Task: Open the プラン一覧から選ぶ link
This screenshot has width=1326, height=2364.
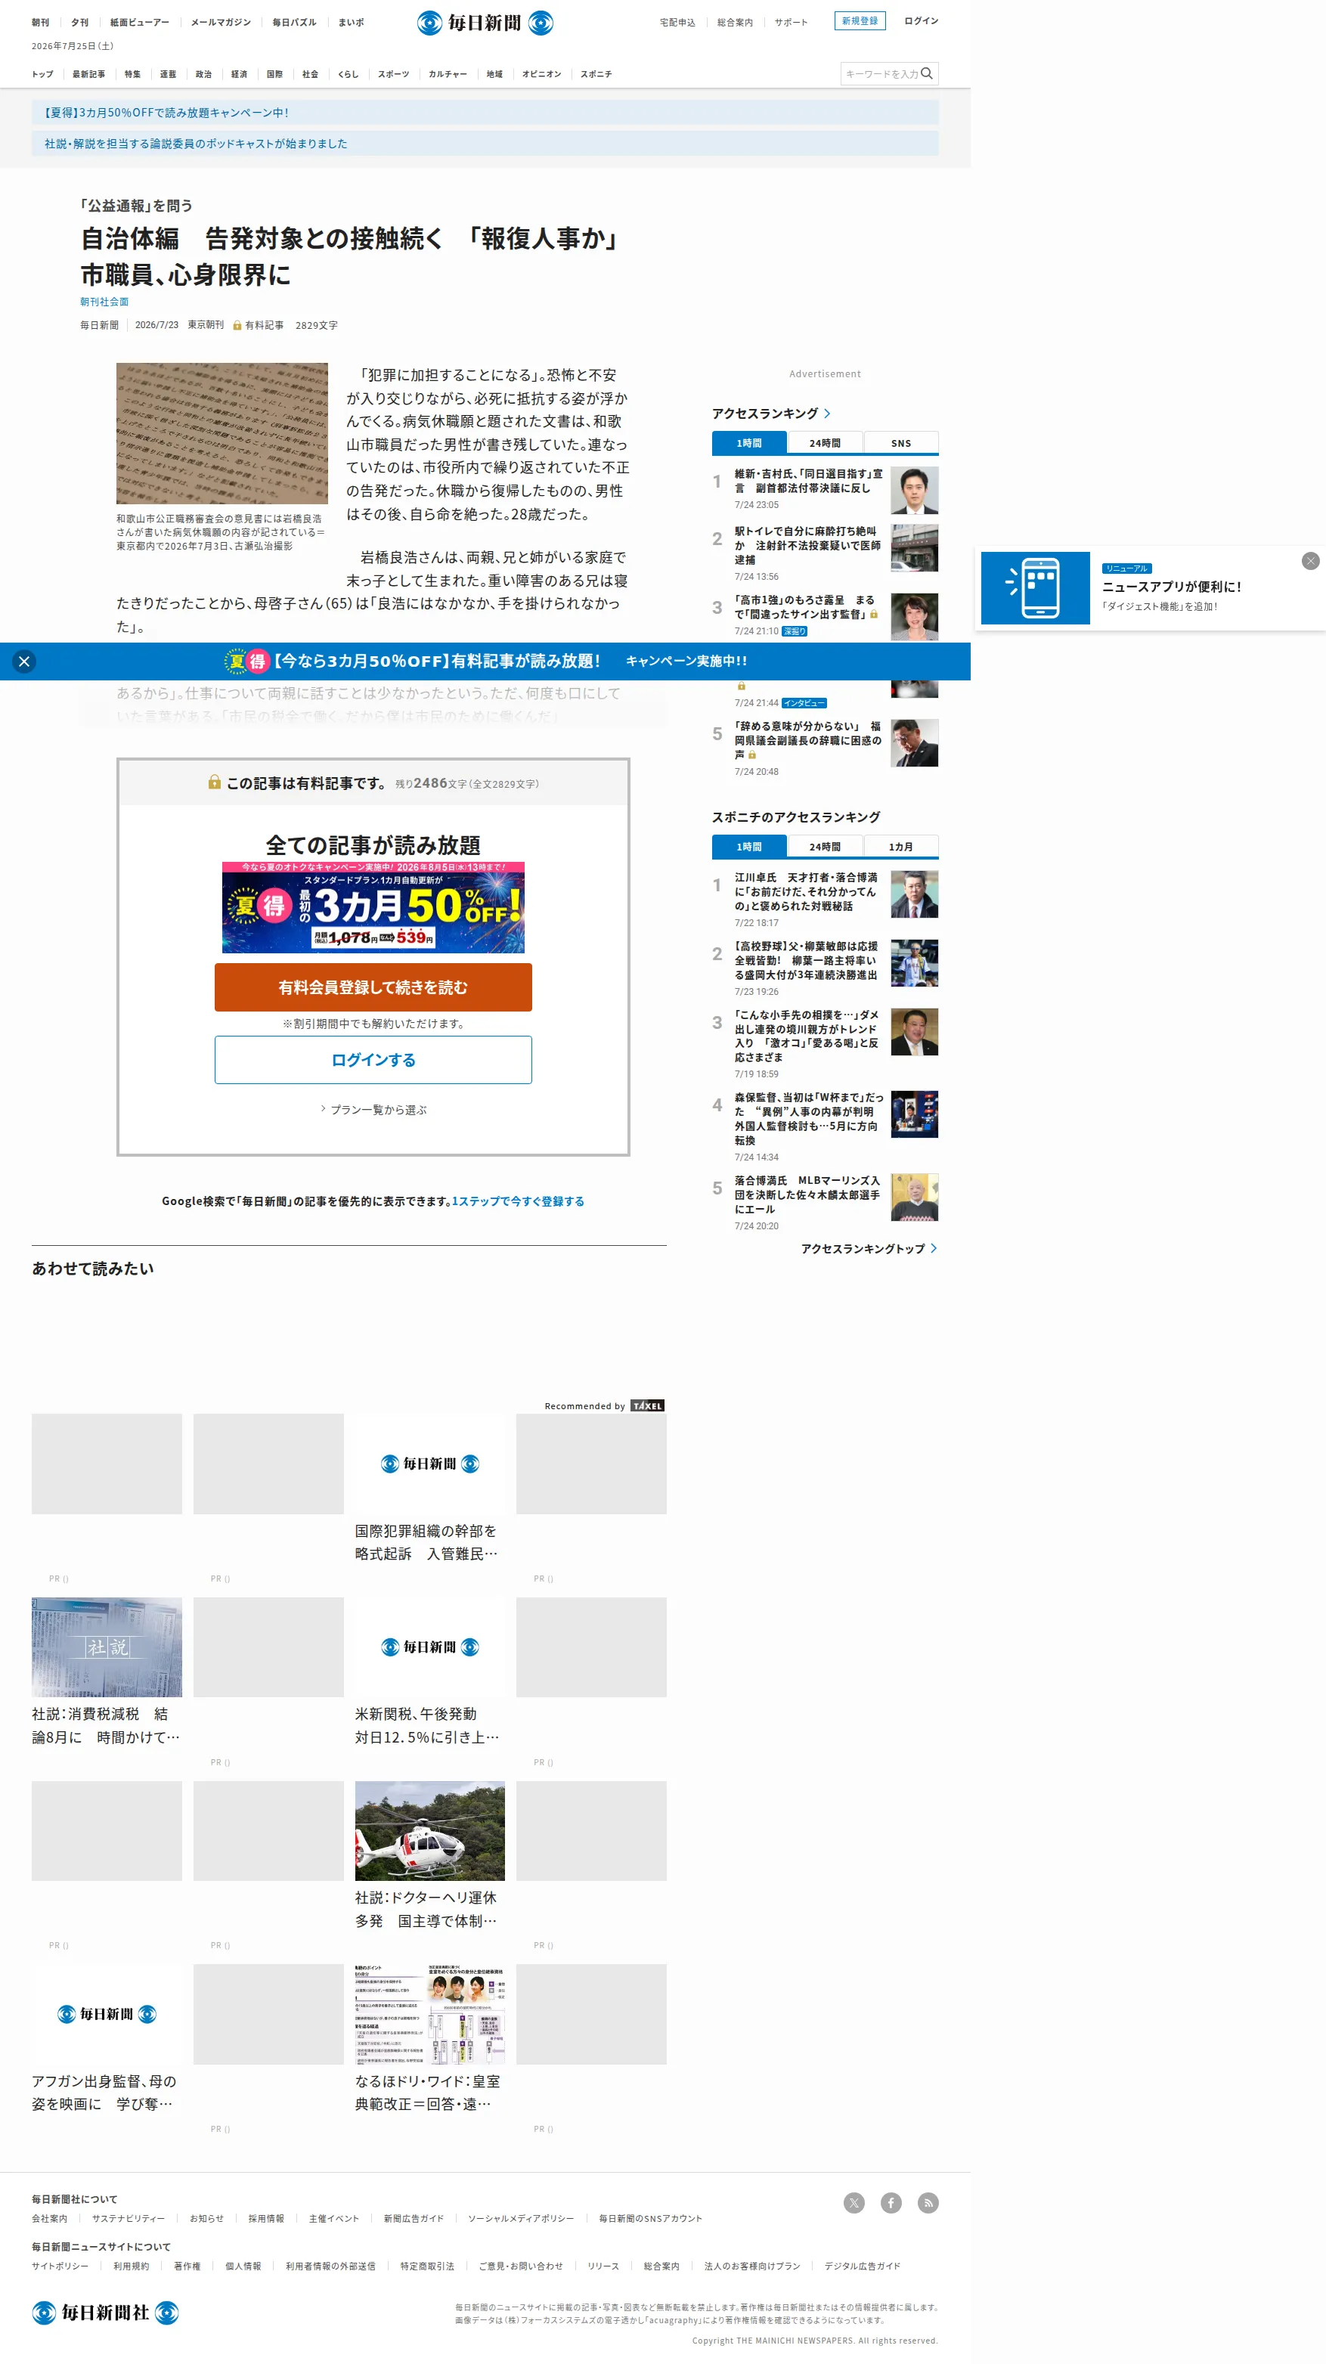Action: coord(378,1110)
